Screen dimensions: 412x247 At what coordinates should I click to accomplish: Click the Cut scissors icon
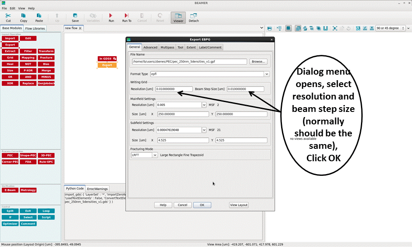click(x=8, y=17)
